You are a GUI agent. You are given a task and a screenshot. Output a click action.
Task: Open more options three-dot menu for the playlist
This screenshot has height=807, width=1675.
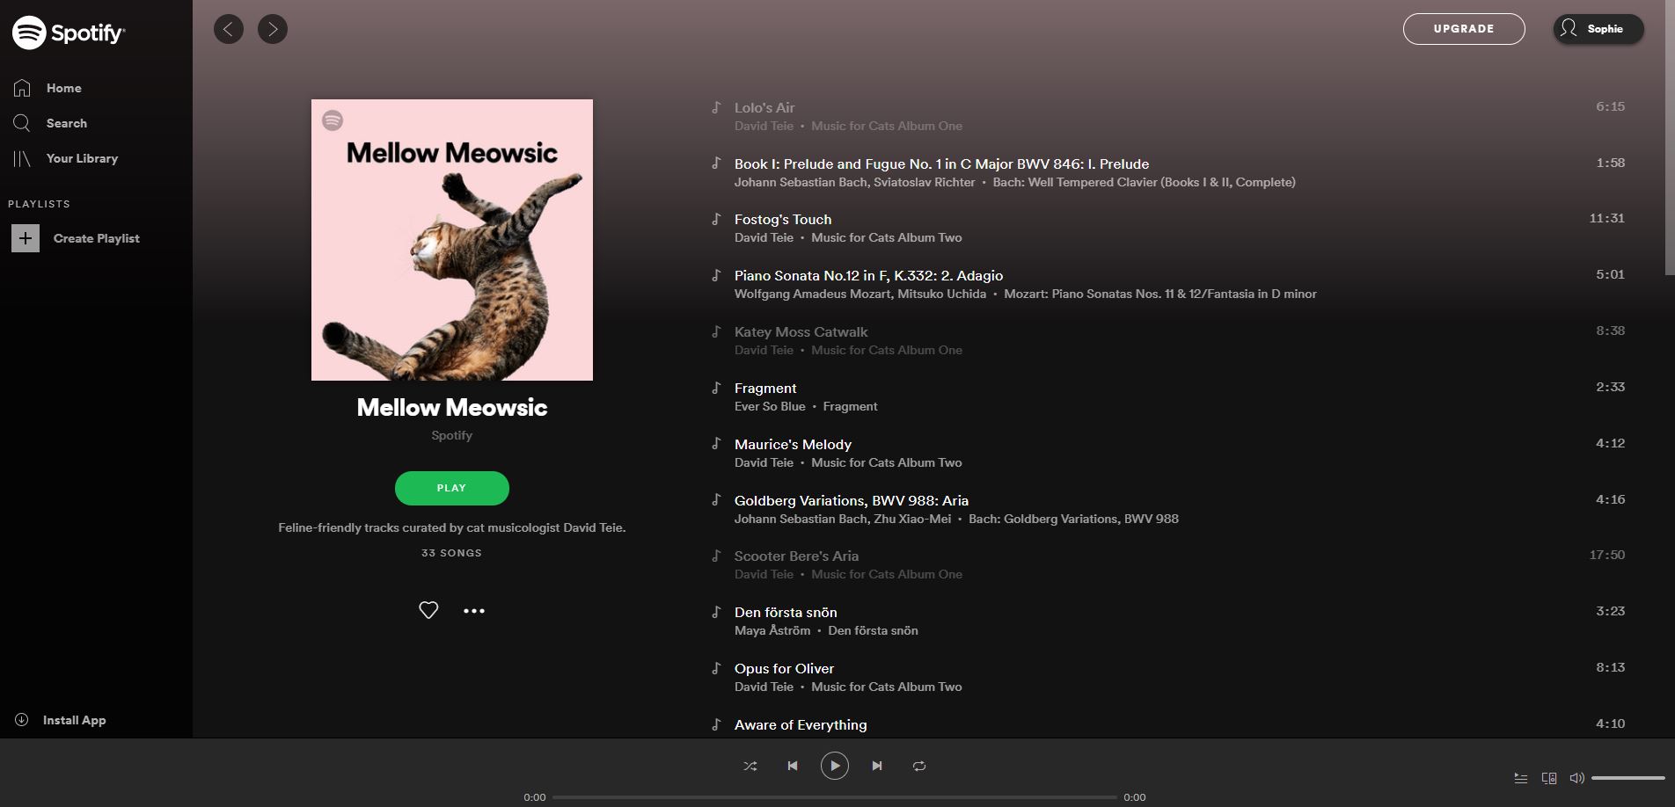tap(474, 610)
